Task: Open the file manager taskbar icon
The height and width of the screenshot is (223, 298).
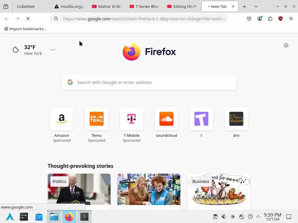Action: [x=54, y=217]
